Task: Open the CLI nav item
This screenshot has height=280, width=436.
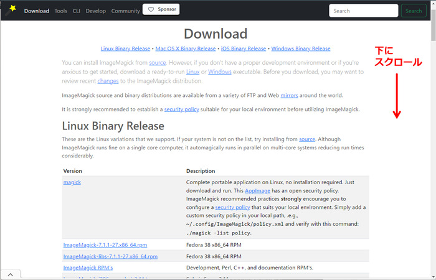Action: [x=76, y=11]
